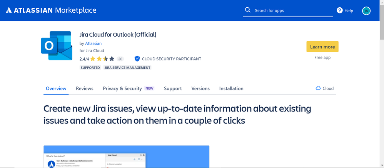The height and width of the screenshot is (168, 384).
Task: Click the Outlook app logo
Action: click(x=57, y=45)
